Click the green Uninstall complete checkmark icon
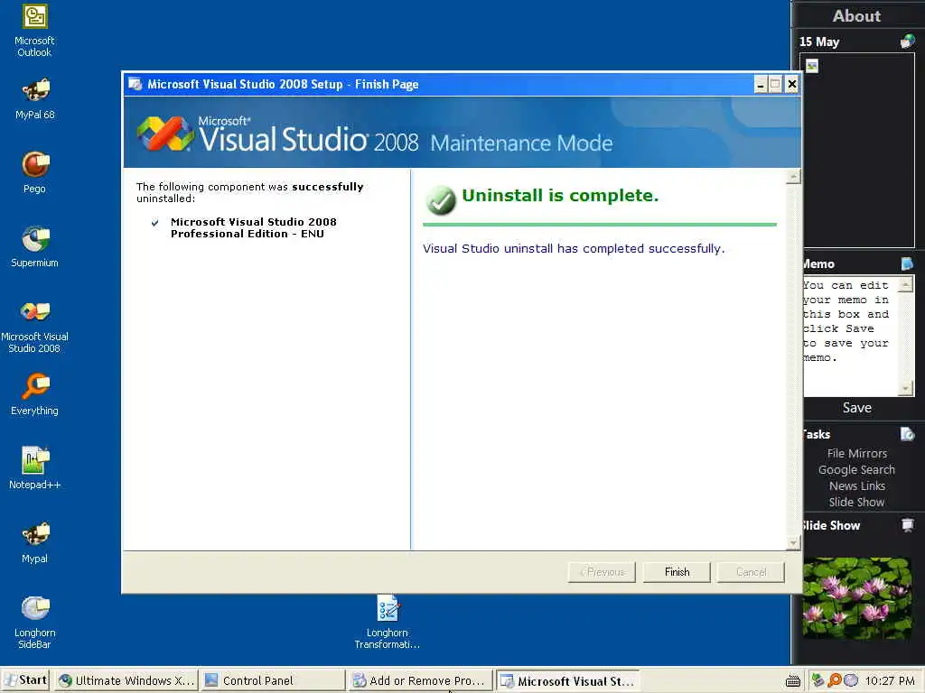 click(441, 199)
